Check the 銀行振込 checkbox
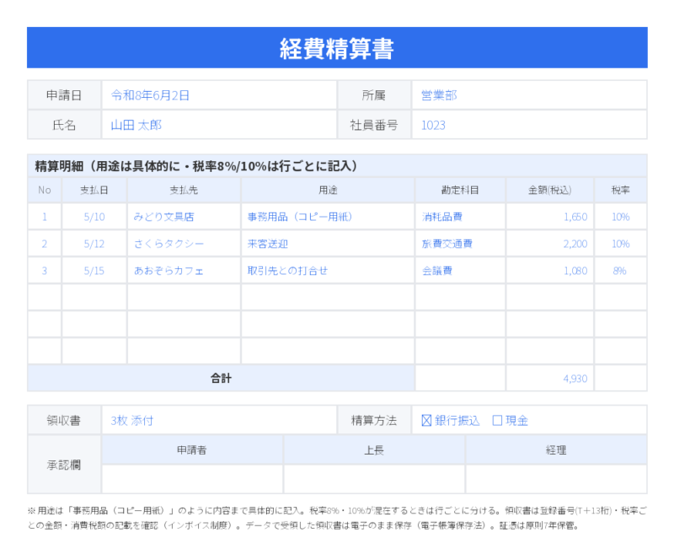The height and width of the screenshot is (538, 674). 426,421
